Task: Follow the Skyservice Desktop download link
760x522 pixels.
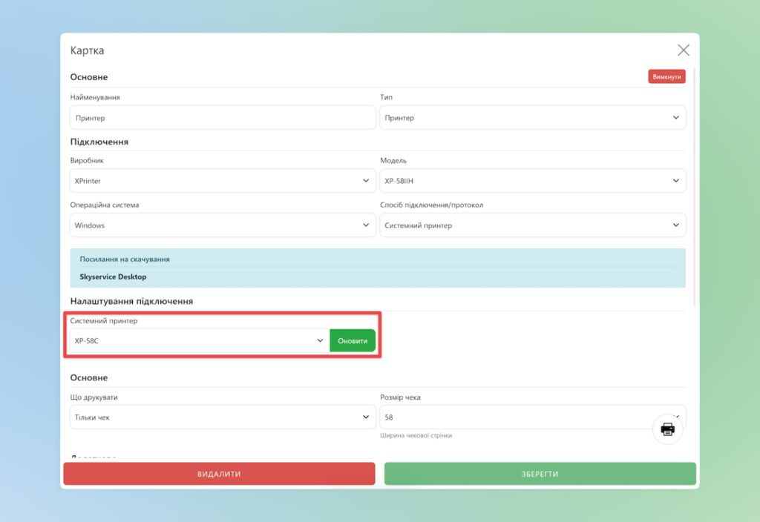Action: point(113,277)
